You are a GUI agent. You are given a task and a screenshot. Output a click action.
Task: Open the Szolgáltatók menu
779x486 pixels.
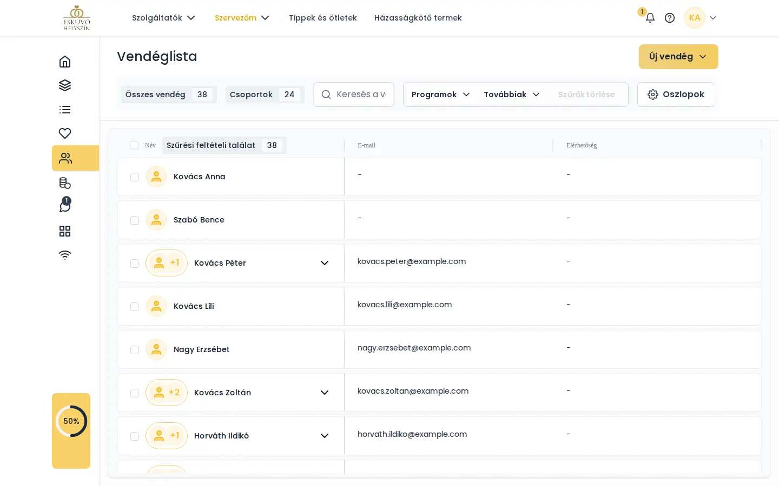[x=163, y=18]
